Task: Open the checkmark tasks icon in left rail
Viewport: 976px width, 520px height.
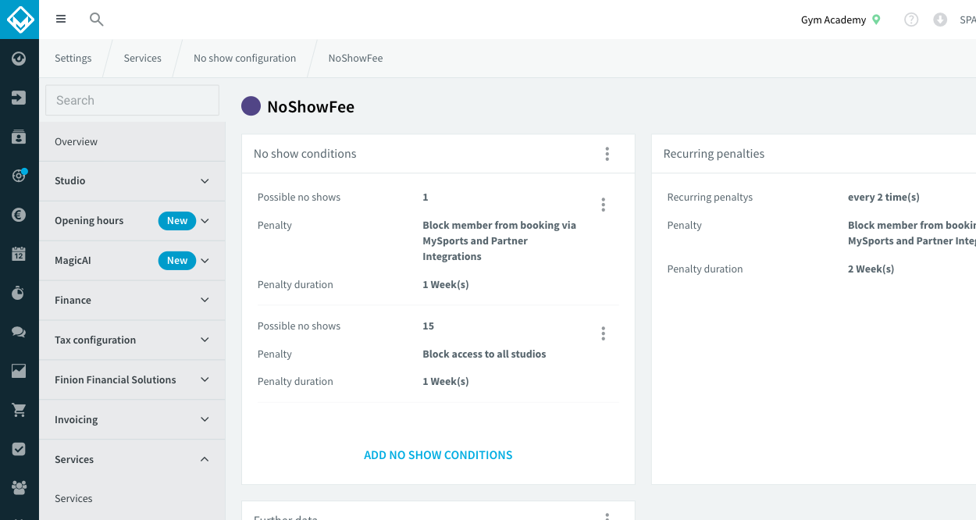Action: coord(19,449)
